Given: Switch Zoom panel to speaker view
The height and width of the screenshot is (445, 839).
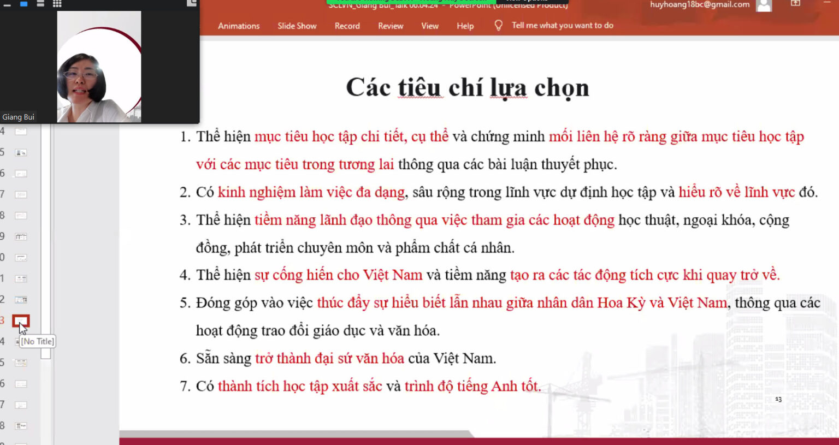Looking at the screenshot, I should (x=23, y=4).
